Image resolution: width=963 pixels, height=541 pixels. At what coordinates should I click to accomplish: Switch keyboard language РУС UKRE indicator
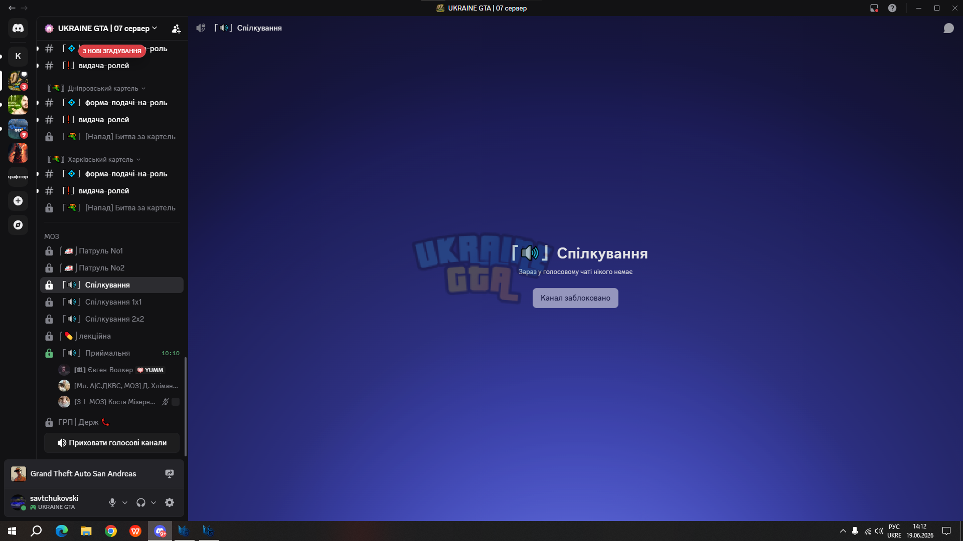pyautogui.click(x=894, y=531)
